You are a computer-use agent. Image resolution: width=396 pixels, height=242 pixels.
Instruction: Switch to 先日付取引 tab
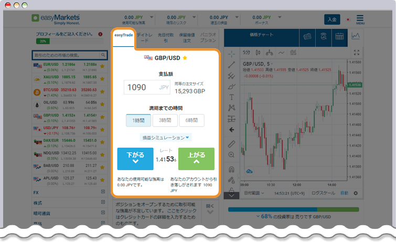coord(166,38)
